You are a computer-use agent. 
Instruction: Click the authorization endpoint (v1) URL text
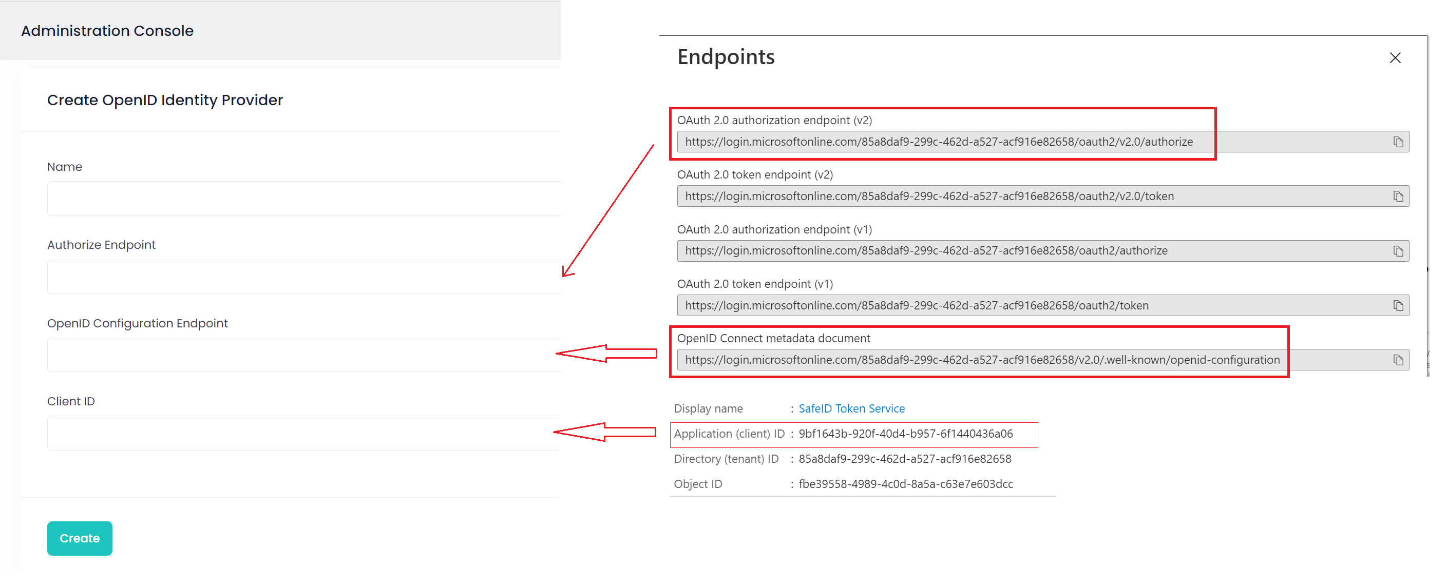point(926,251)
